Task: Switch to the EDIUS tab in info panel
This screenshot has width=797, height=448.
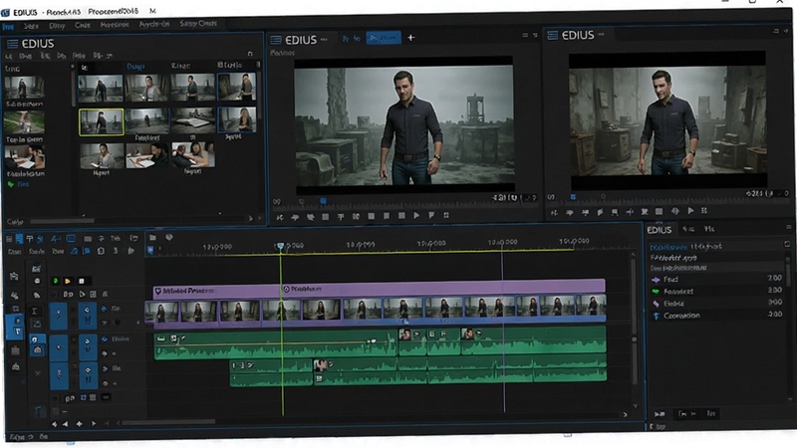Action: (660, 230)
